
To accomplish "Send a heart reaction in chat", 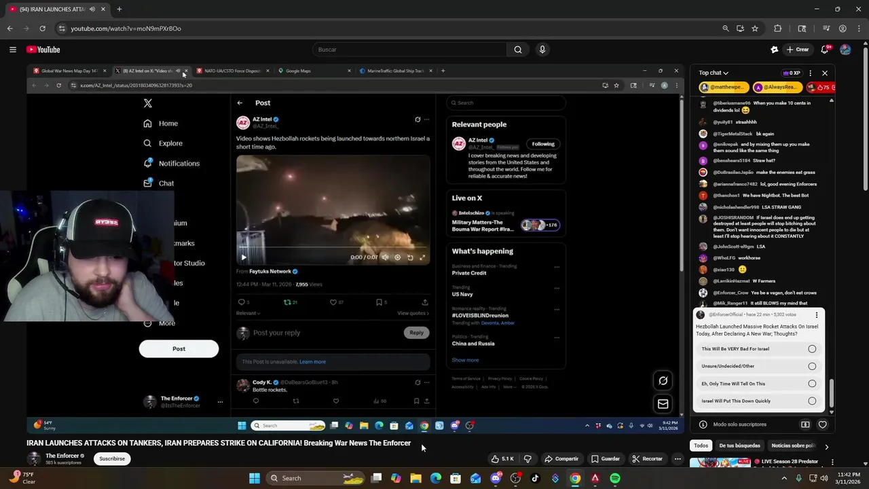I will pyautogui.click(x=822, y=424).
